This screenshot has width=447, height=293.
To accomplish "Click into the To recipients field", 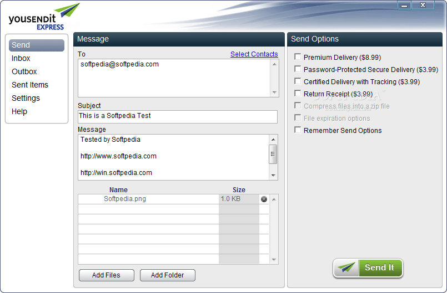I will point(174,78).
